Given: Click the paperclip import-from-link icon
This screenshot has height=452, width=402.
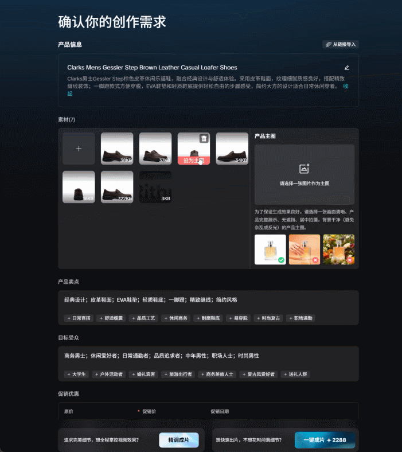Looking at the screenshot, I should (328, 44).
